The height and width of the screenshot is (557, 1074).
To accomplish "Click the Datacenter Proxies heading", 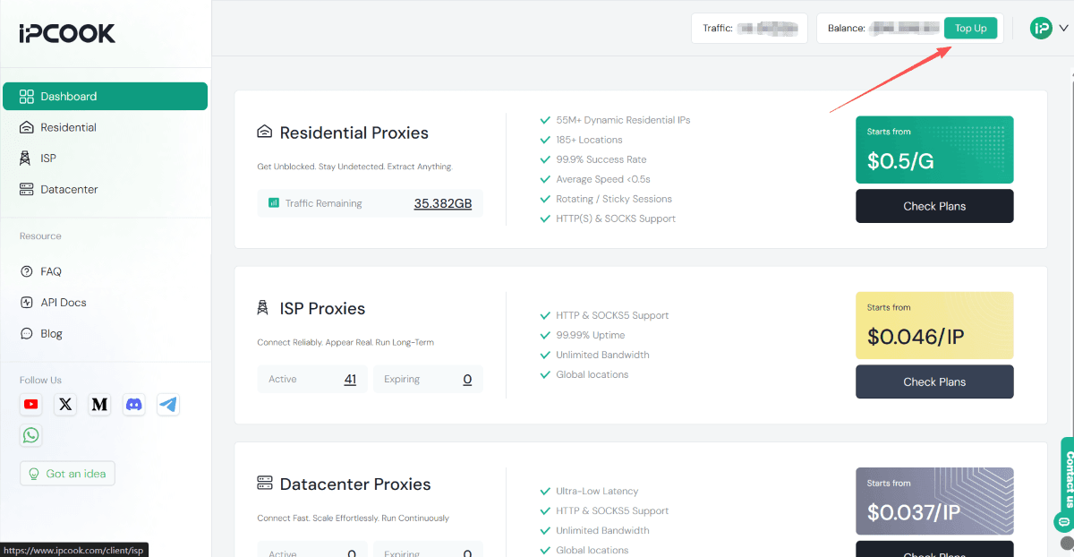I will pos(355,484).
